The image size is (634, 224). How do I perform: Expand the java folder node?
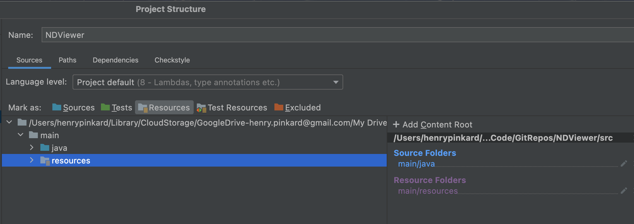tap(32, 148)
